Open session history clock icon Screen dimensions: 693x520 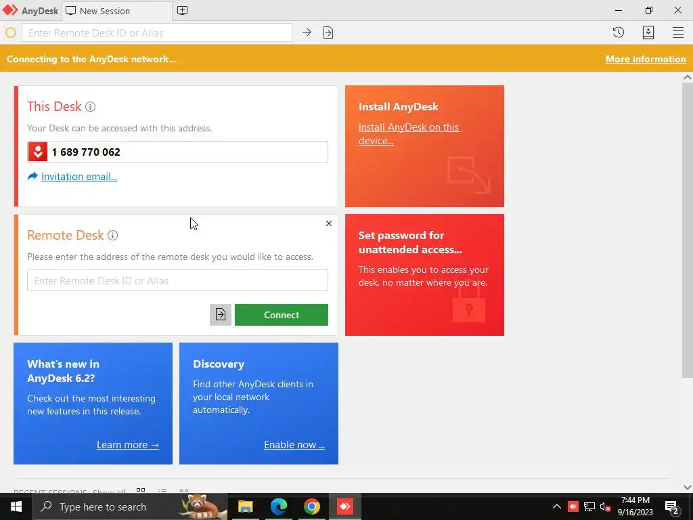(x=619, y=32)
